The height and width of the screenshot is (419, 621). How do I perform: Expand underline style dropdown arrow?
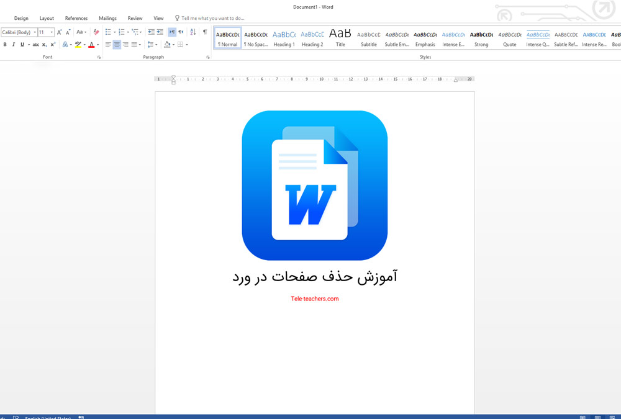pos(29,45)
